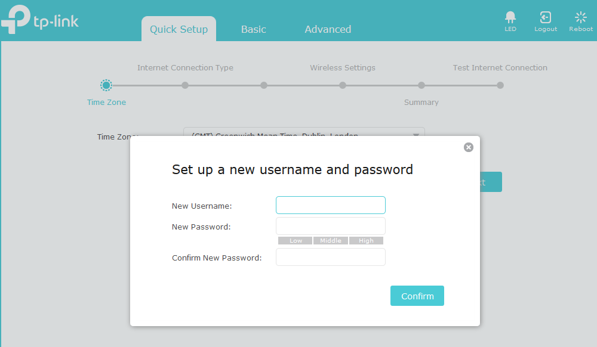Click the Summary progress dot
The width and height of the screenshot is (597, 347).
point(421,85)
